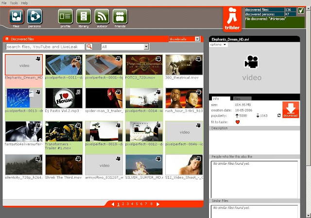Go to page 2 of results
311x218 pixels.
click(123, 204)
